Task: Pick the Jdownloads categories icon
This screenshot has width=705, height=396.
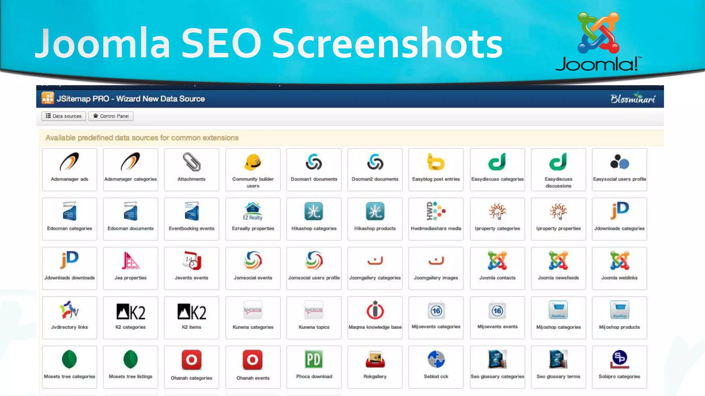Action: (x=619, y=211)
